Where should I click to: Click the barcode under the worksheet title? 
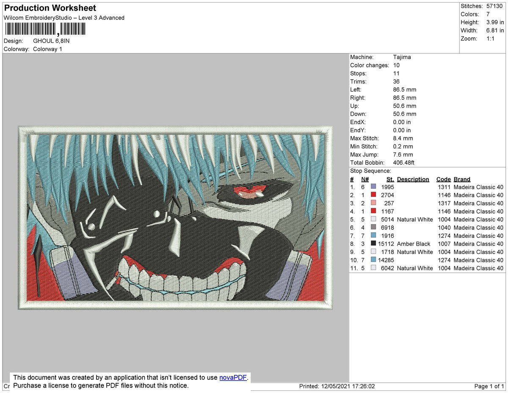[45, 29]
